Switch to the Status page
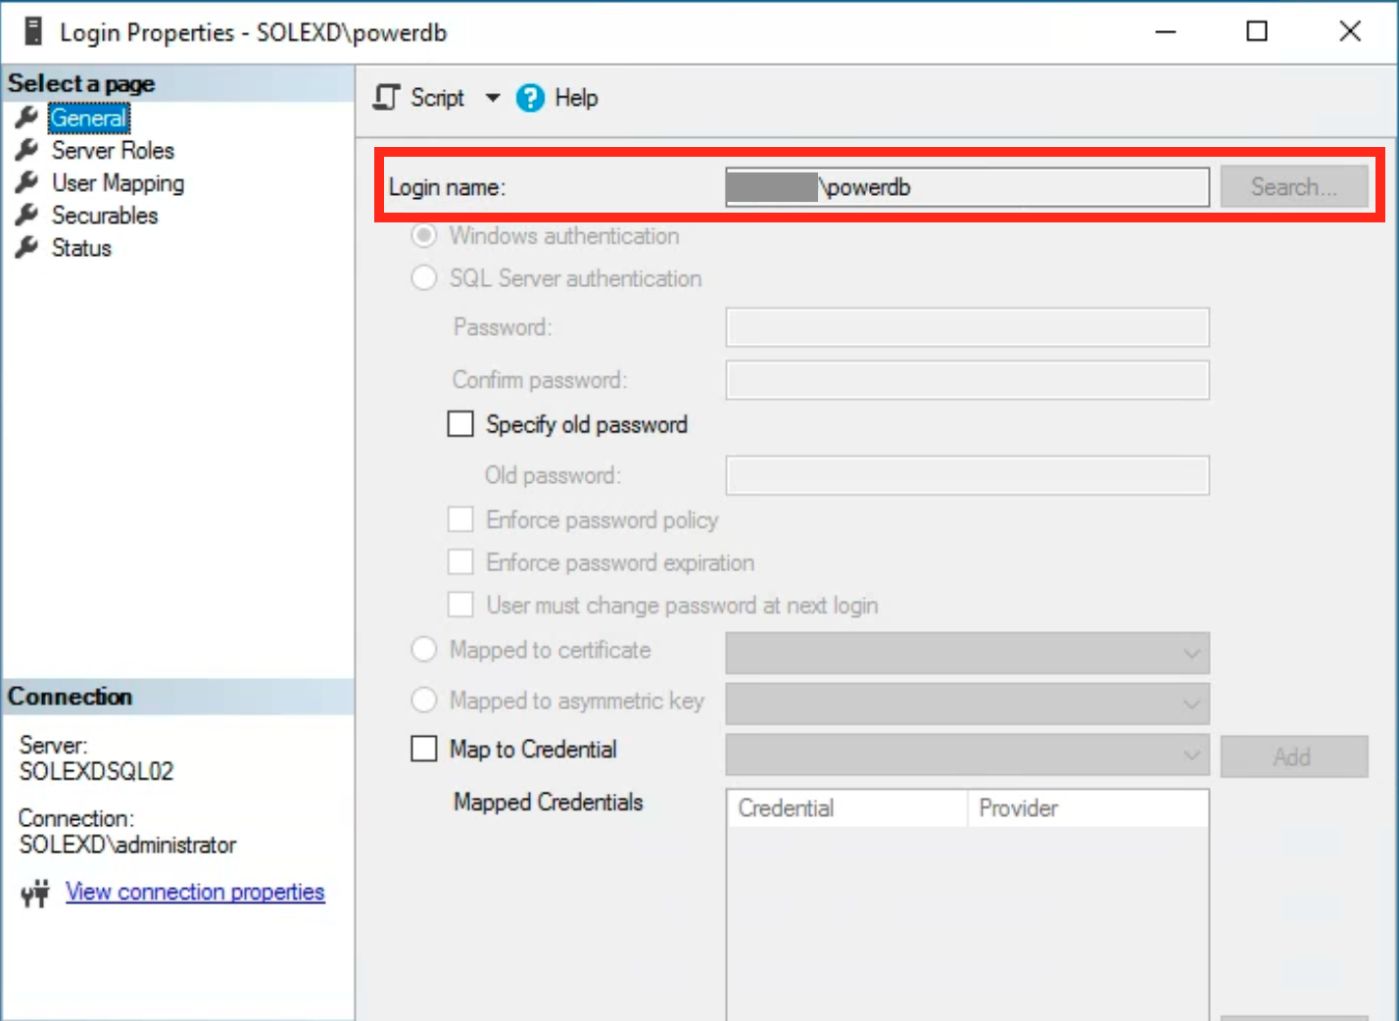The image size is (1399, 1021). pyautogui.click(x=80, y=247)
